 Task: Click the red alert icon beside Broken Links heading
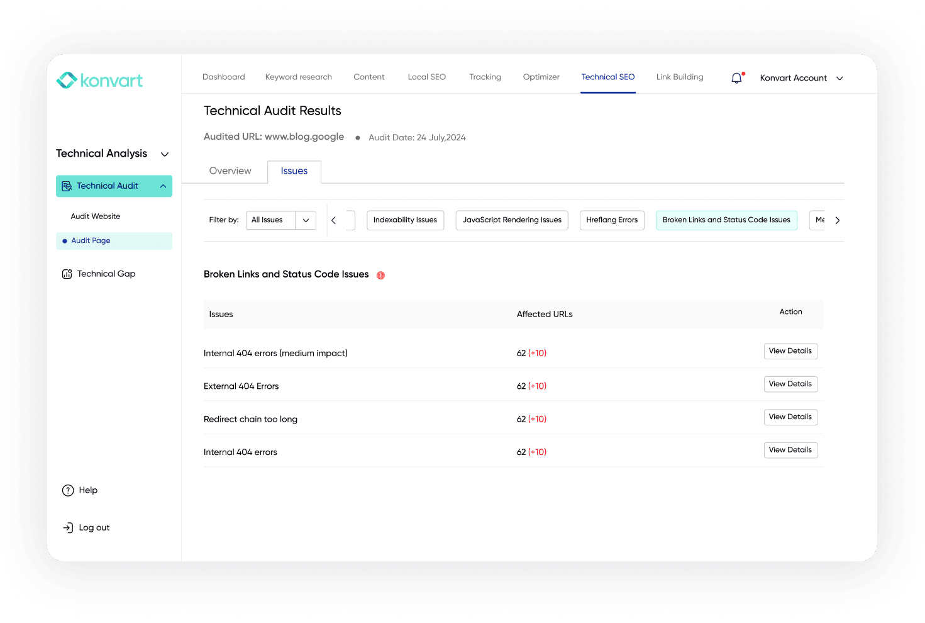click(380, 275)
